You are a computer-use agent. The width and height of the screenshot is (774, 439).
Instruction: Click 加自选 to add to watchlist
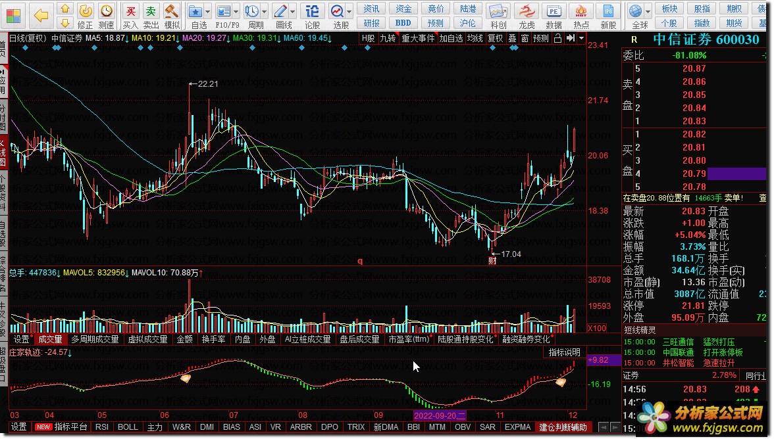click(x=451, y=38)
